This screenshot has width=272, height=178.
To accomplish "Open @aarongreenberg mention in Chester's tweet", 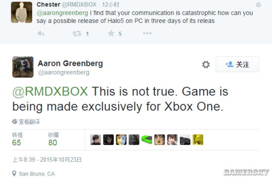I will [x=62, y=13].
